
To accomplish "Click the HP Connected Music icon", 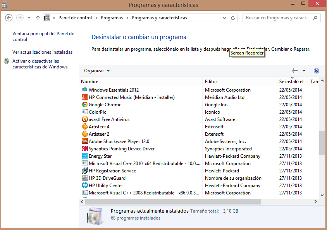I will 85,97.
